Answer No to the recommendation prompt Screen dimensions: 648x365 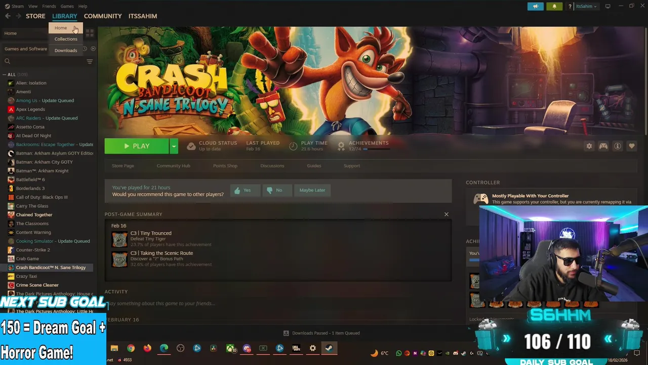click(x=276, y=190)
